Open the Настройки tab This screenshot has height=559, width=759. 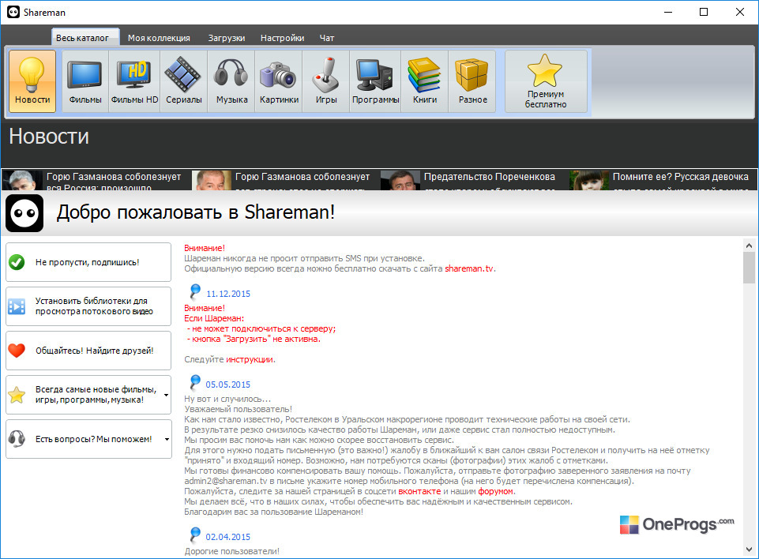point(282,38)
